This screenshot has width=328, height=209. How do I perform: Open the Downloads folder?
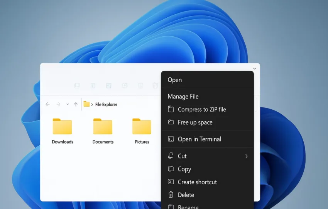(62, 127)
